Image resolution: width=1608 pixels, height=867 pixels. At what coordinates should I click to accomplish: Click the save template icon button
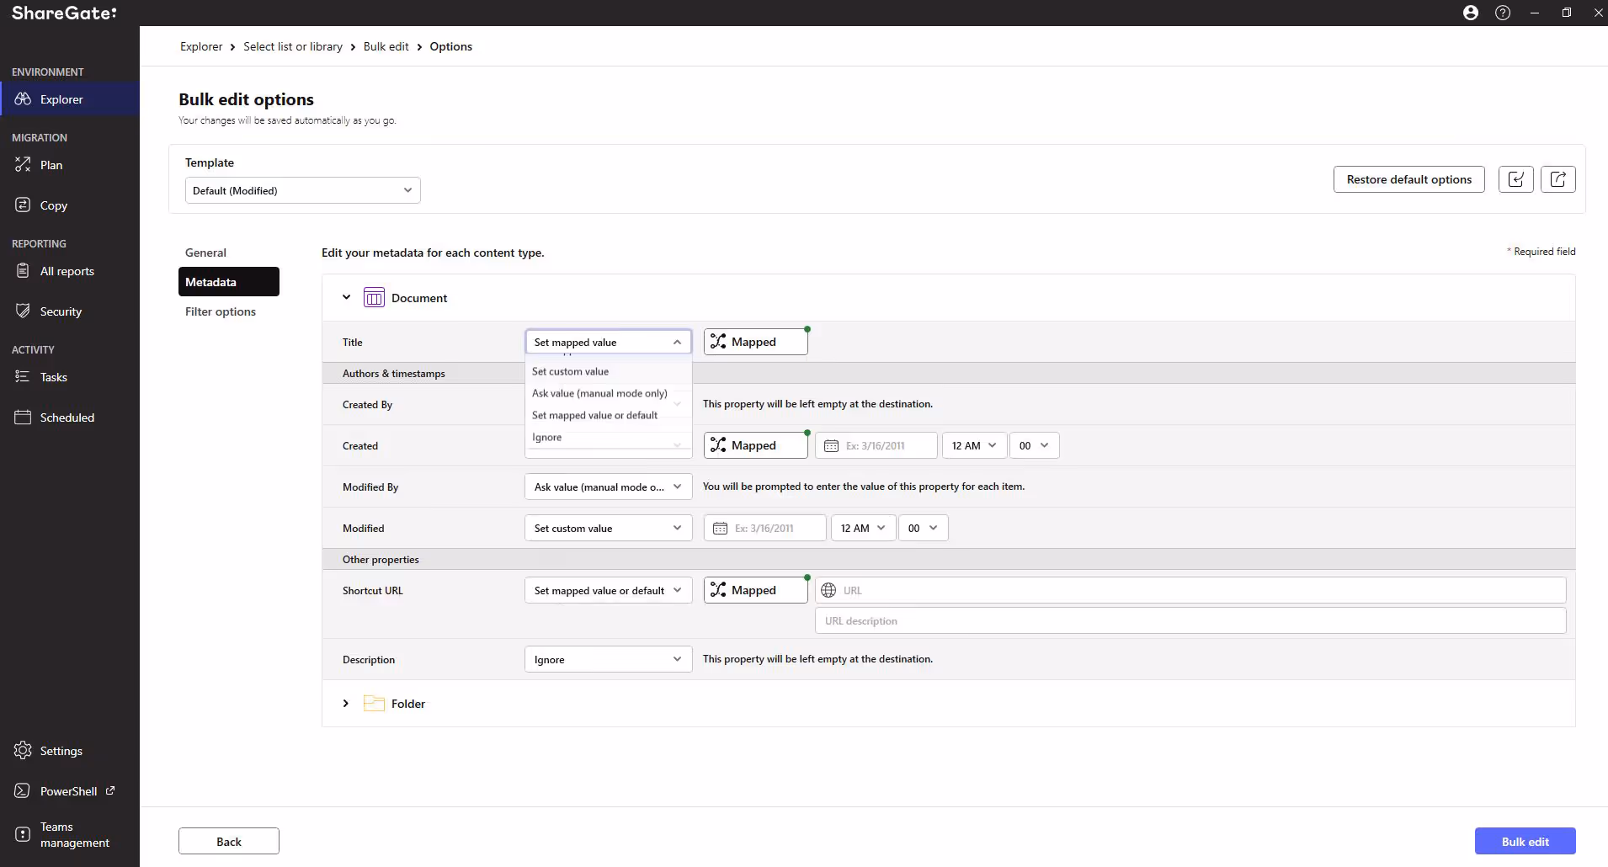1516,179
